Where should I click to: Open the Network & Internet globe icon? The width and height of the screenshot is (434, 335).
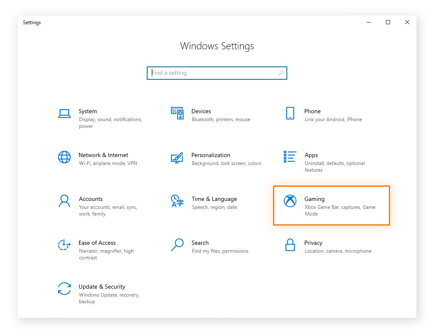pos(64,157)
